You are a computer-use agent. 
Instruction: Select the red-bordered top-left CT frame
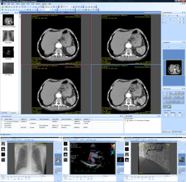tap(56, 39)
